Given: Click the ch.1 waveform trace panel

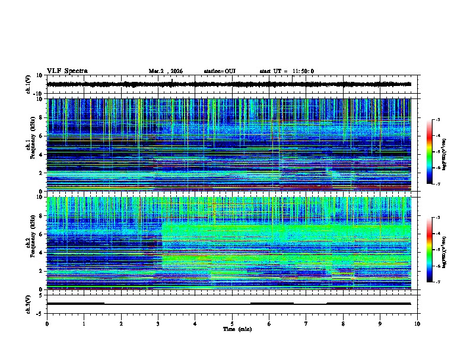Looking at the screenshot, I should point(233,84).
